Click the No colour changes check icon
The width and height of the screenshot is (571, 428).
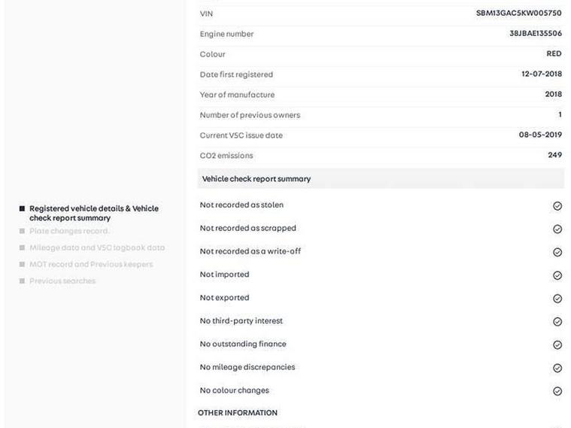point(557,391)
